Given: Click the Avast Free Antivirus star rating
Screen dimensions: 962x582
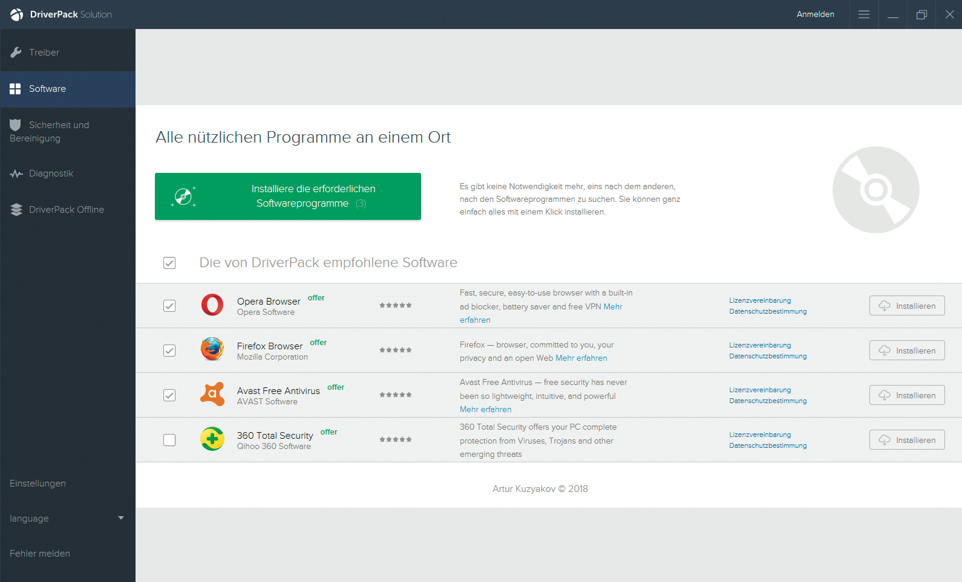Looking at the screenshot, I should click(x=396, y=395).
